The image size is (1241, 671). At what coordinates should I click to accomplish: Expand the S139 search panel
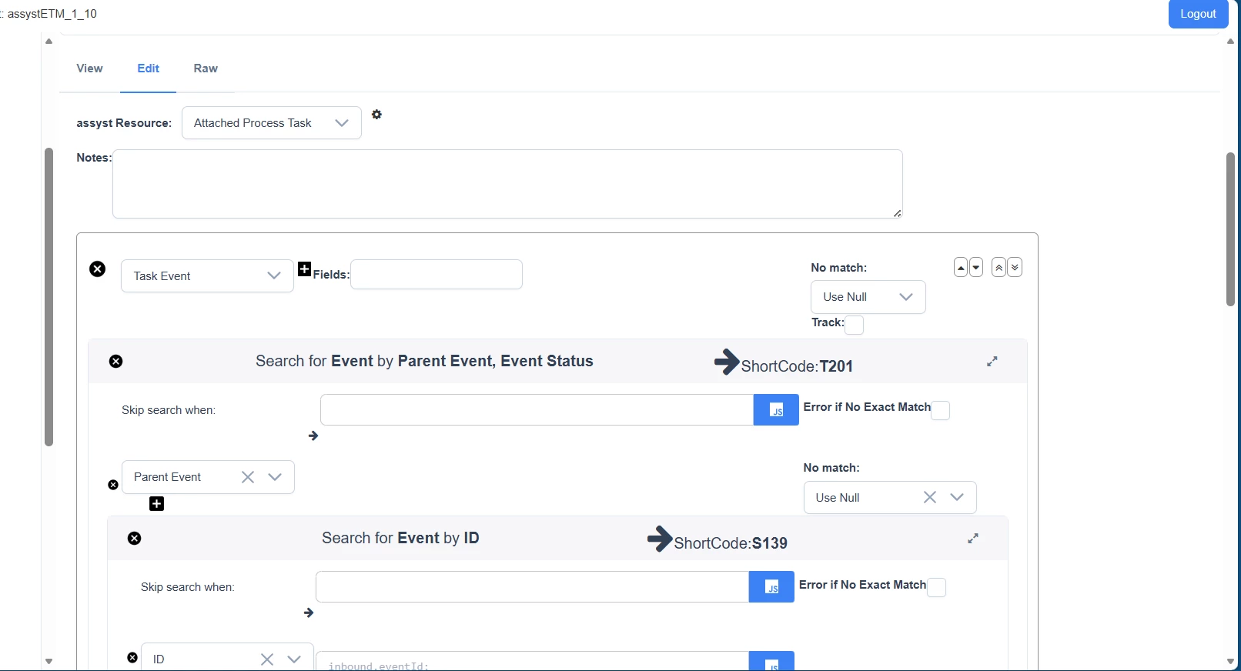click(x=973, y=538)
